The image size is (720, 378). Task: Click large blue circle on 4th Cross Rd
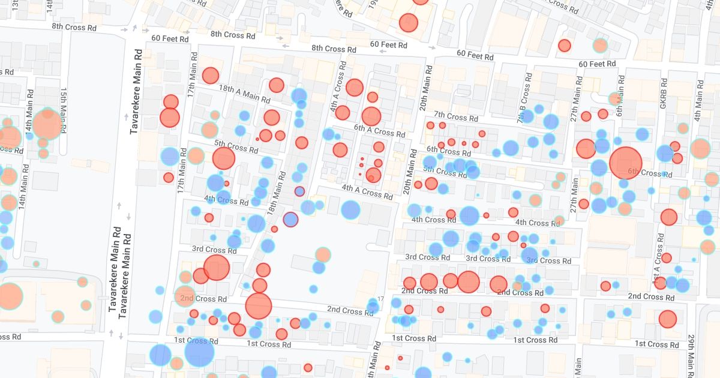pyautogui.click(x=469, y=215)
